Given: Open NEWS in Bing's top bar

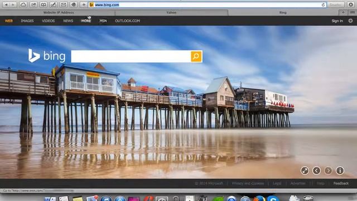Looking at the screenshot, I should pos(68,21).
